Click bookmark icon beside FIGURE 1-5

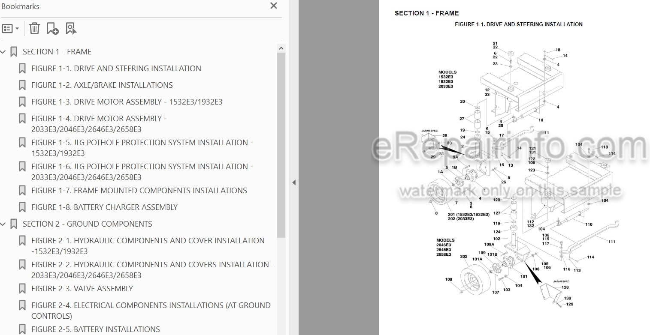[x=22, y=143]
